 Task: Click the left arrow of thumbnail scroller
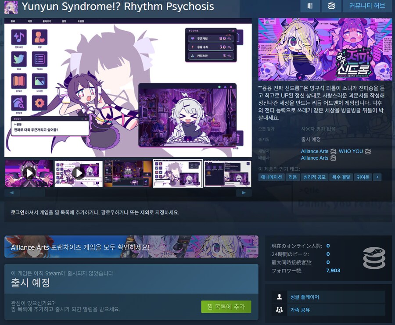coord(11,193)
